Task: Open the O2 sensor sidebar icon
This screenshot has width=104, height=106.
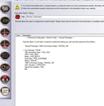Action: click(x=5, y=67)
